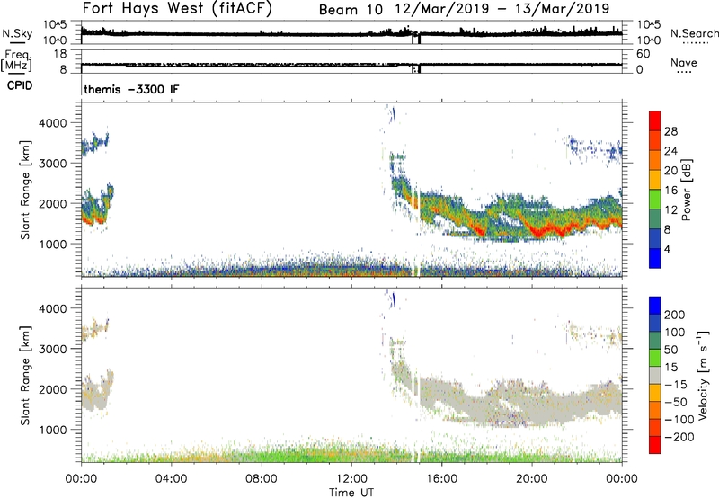Viewport: 719px width, 498px height.
Task: Click the date range '12/Mar/2019 – 13/Mar/2019'
Action: [x=502, y=9]
